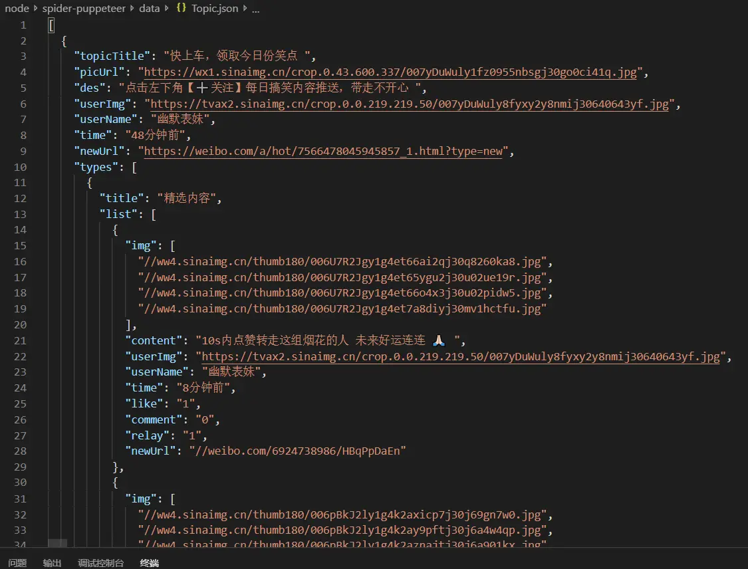The height and width of the screenshot is (569, 748).
Task: Click the image path ending in 30j69gn7w0.jpg
Action: [x=342, y=514]
